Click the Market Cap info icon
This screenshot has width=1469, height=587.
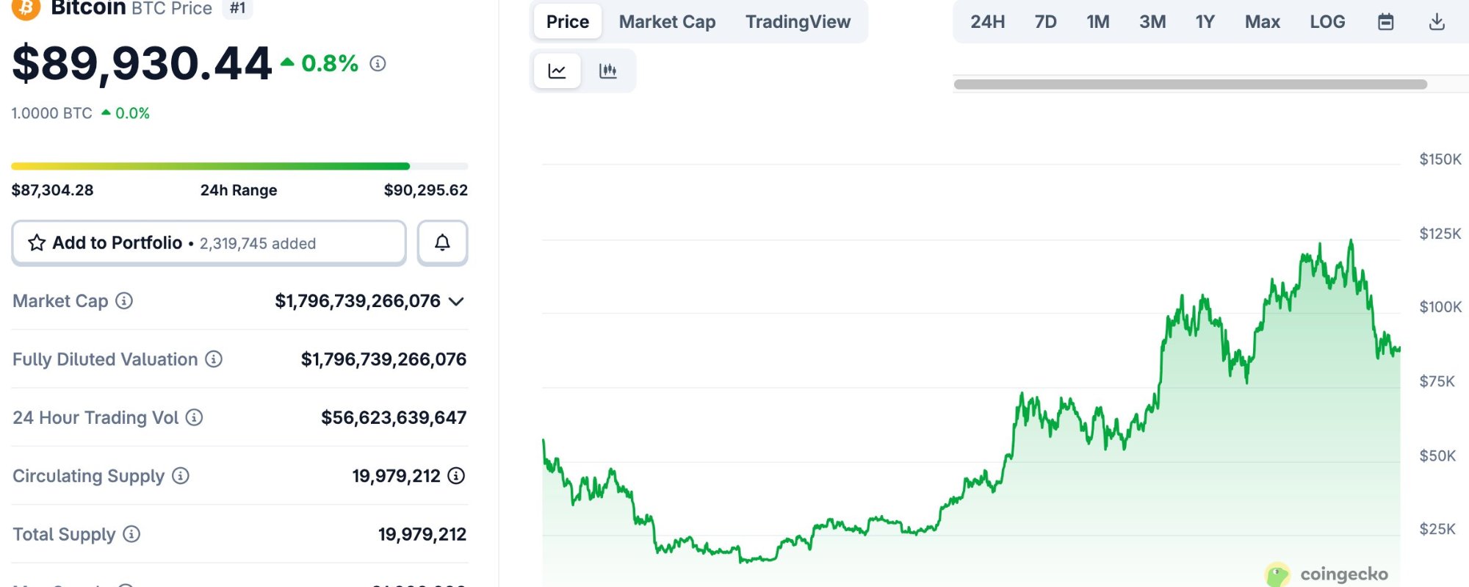[125, 301]
